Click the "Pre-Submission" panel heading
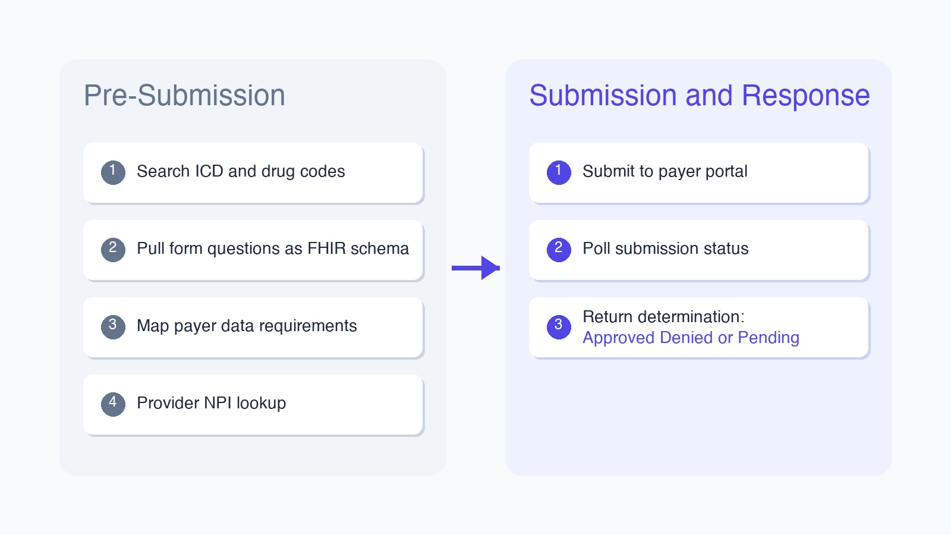Image resolution: width=951 pixels, height=535 pixels. 184,96
